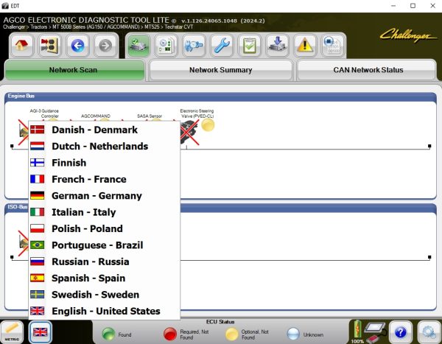Open the gauges and monitoring toolbar icon

pos(166,46)
